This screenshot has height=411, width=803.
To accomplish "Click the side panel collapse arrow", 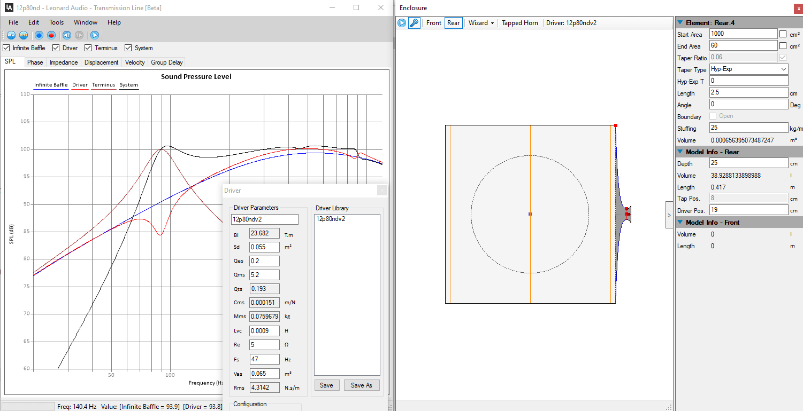I will point(669,215).
